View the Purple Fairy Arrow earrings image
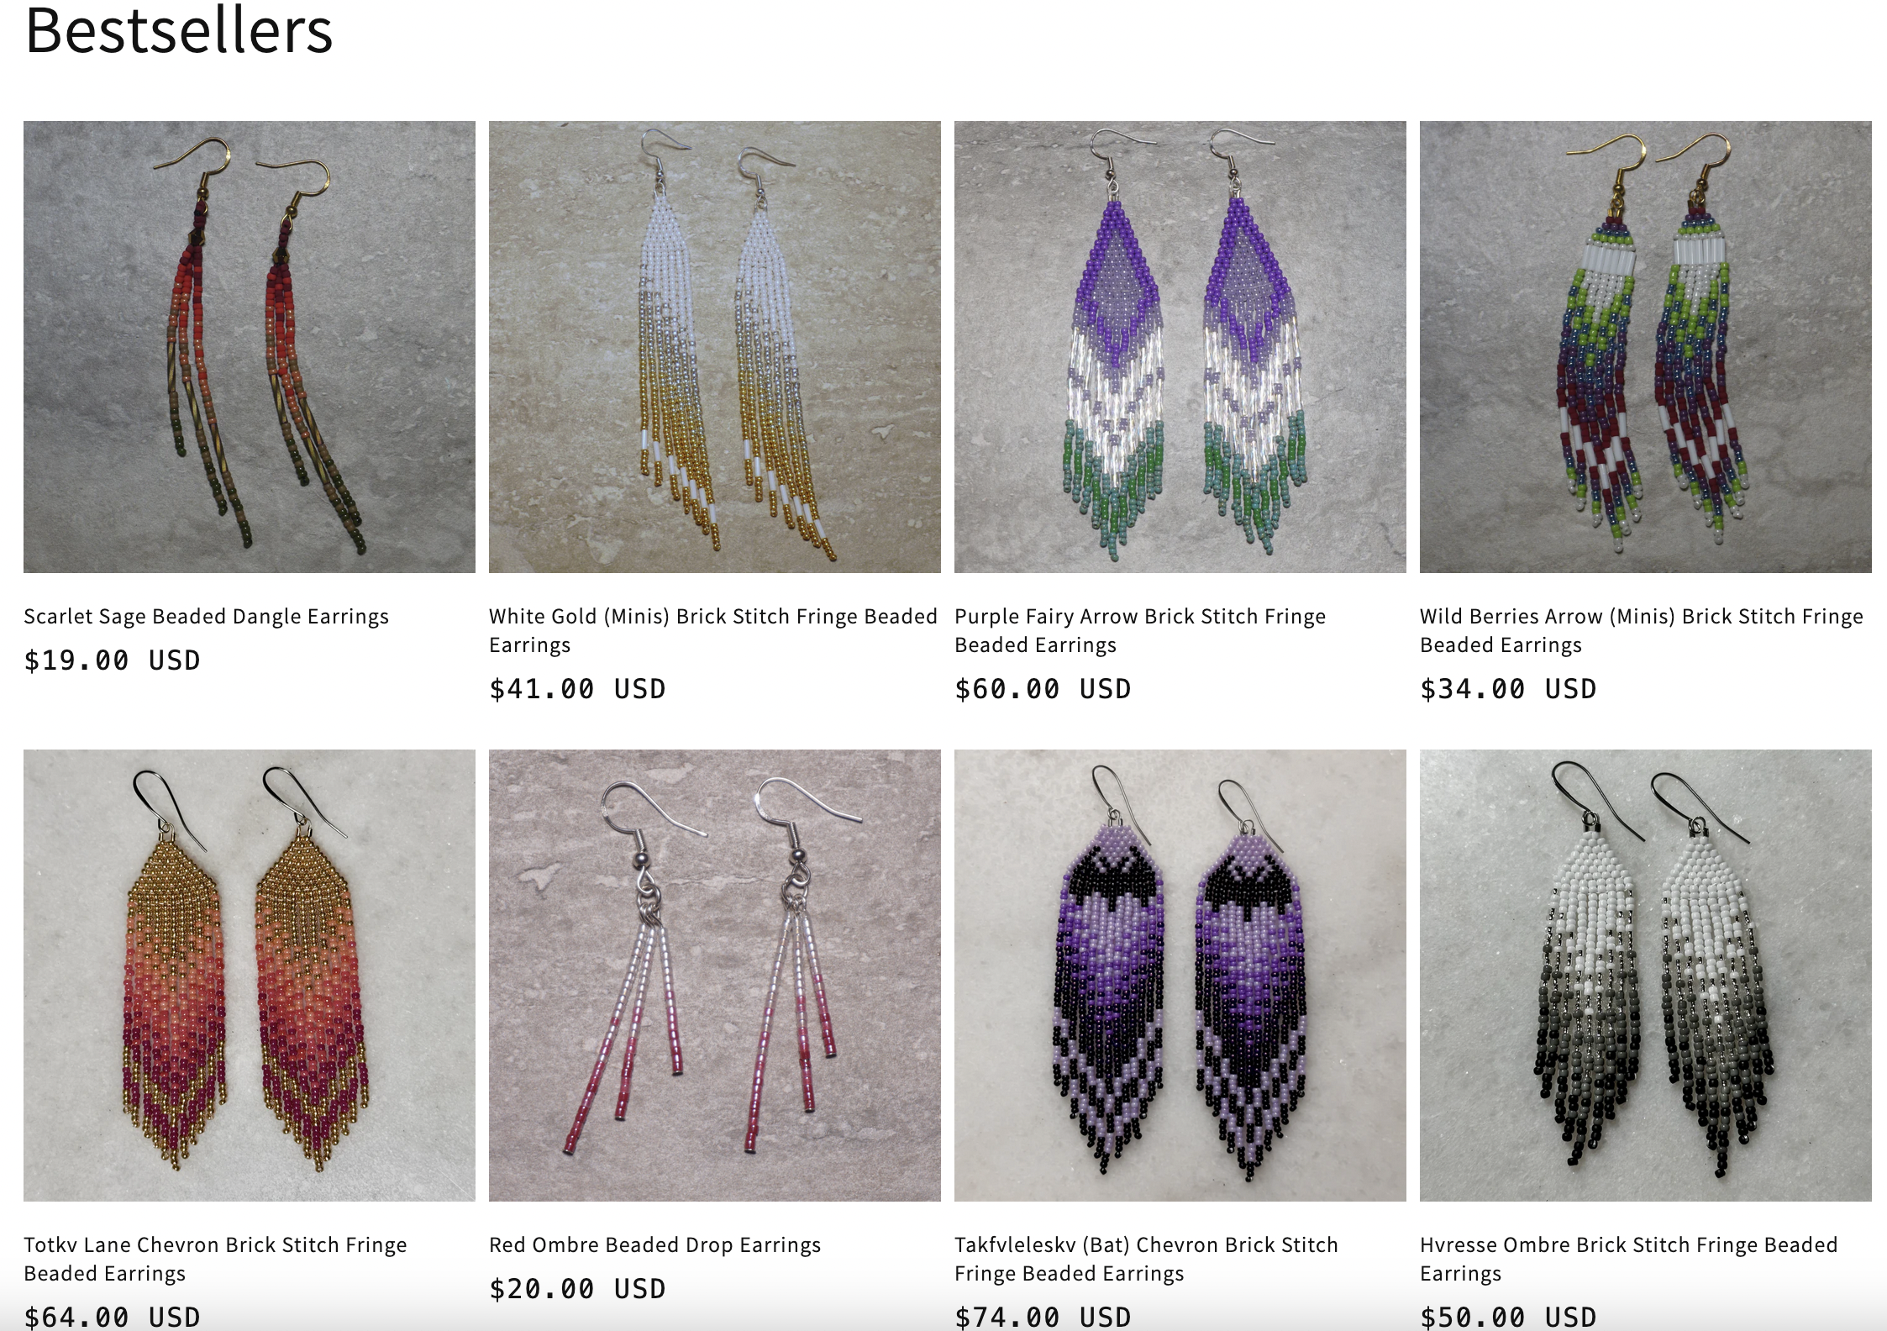This screenshot has width=1887, height=1331. [1180, 347]
